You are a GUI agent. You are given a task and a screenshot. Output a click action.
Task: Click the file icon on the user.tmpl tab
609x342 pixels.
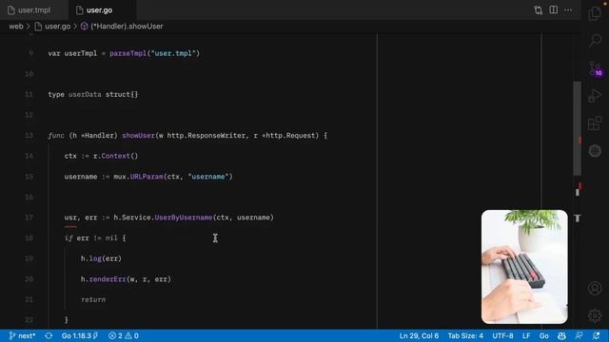pos(11,10)
